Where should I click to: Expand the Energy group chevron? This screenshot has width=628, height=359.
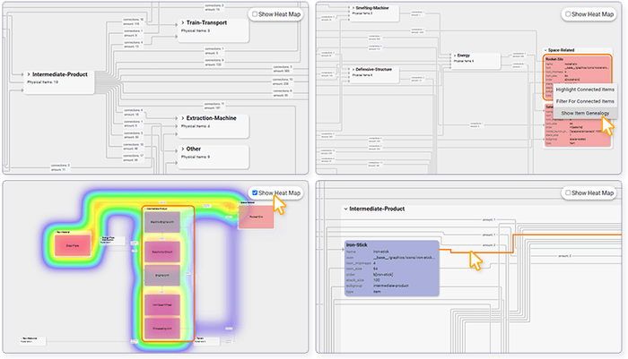click(x=455, y=56)
